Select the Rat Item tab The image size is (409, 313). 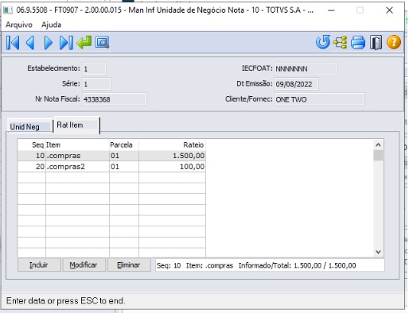click(x=77, y=125)
